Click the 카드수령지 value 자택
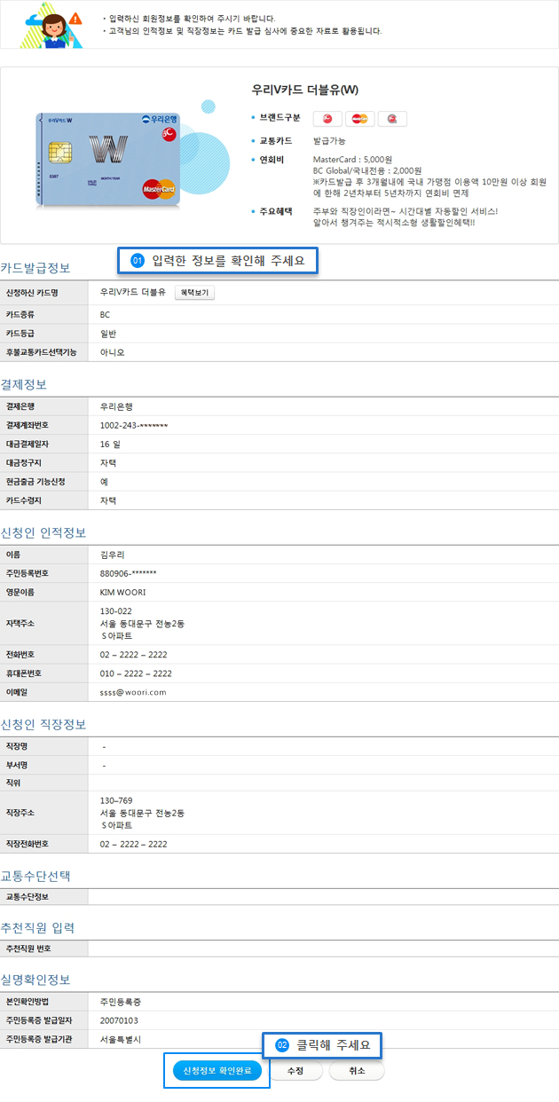 [x=108, y=500]
